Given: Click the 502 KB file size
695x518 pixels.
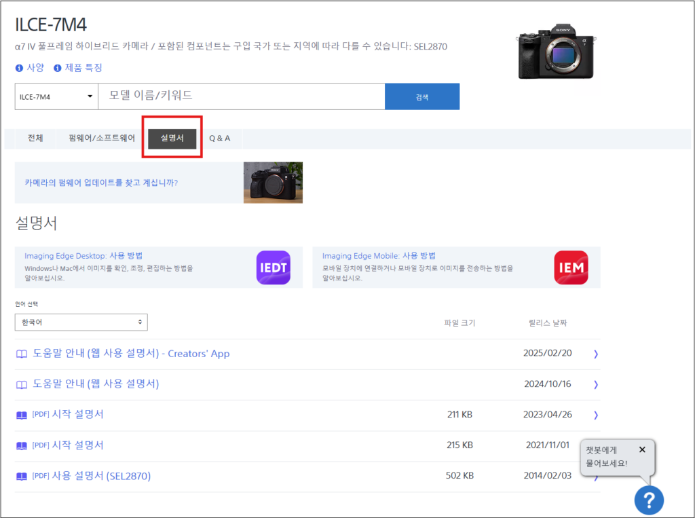Looking at the screenshot, I should coord(459,475).
